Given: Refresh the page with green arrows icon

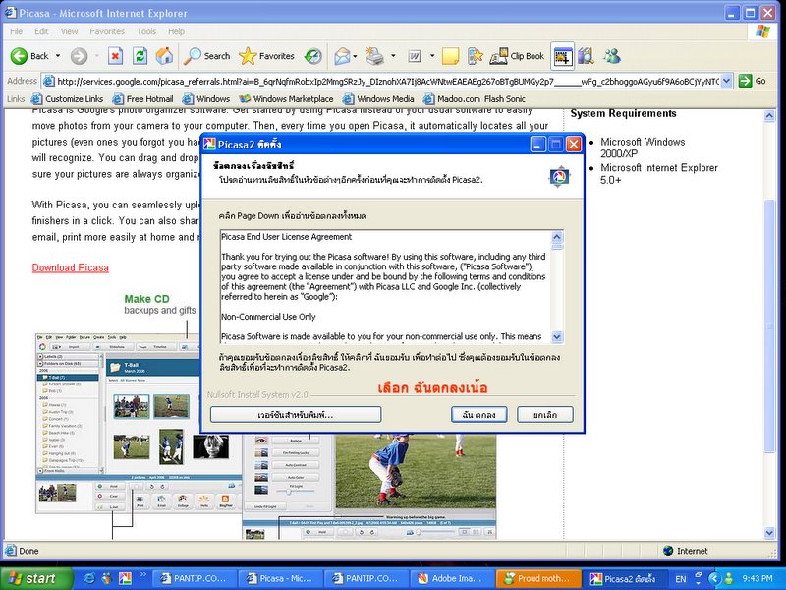Looking at the screenshot, I should point(140,56).
